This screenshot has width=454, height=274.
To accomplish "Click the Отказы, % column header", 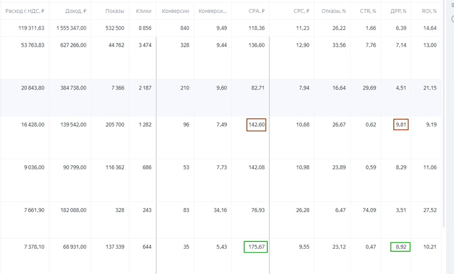I will pyautogui.click(x=334, y=11).
